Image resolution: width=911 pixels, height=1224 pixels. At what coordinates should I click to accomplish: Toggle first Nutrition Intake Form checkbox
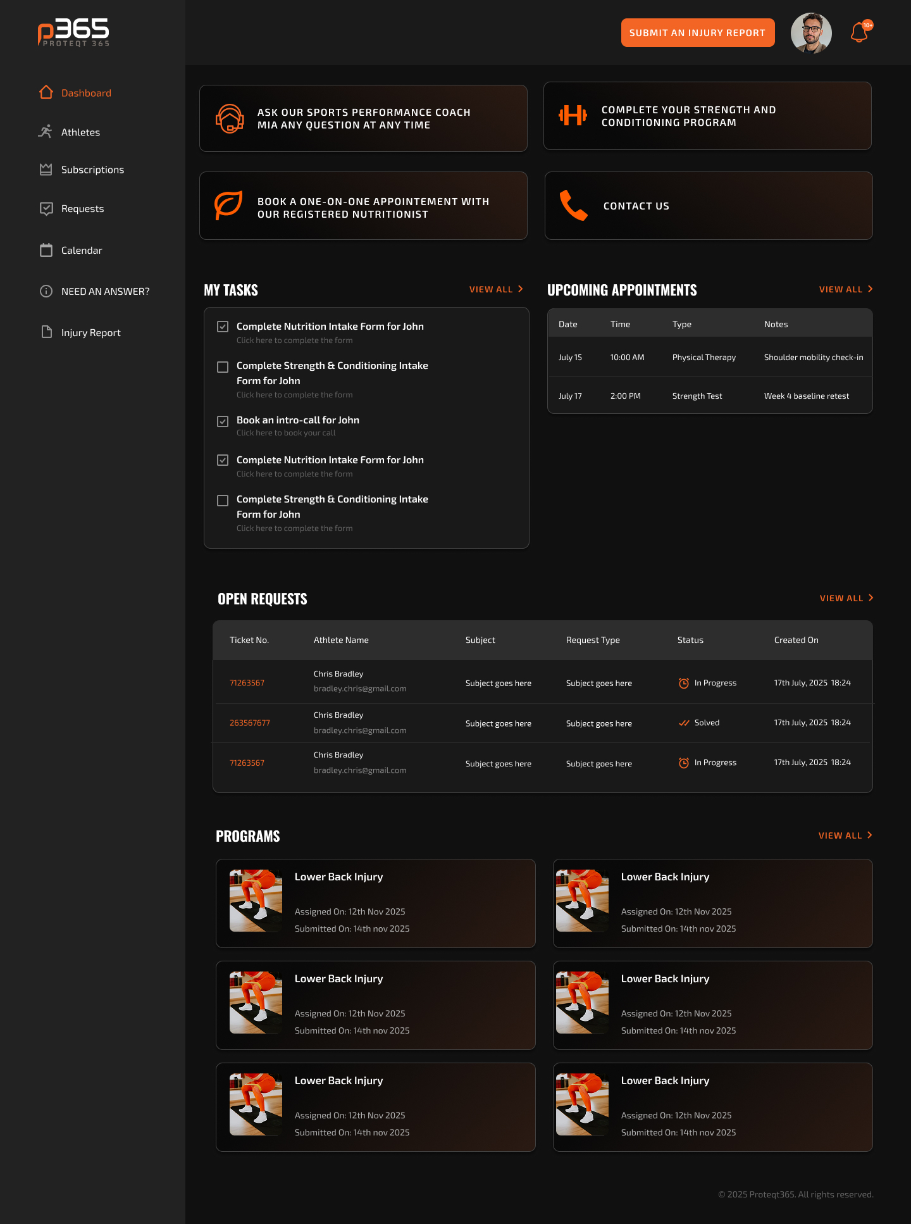tap(223, 327)
